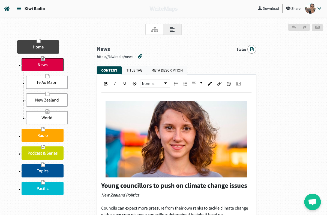Copy the News page link icon
The image size is (327, 215).
tap(140, 56)
